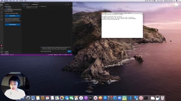The width and height of the screenshot is (181, 101).
Task: Open notification settings gear in Python tip
Action: [69, 47]
